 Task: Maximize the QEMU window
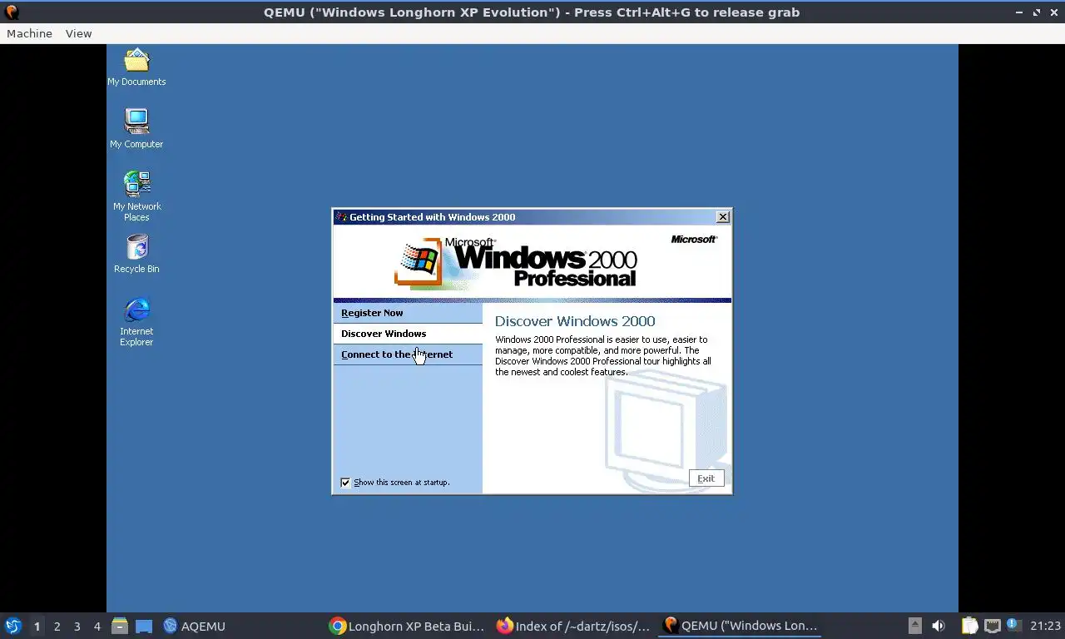(x=1037, y=12)
